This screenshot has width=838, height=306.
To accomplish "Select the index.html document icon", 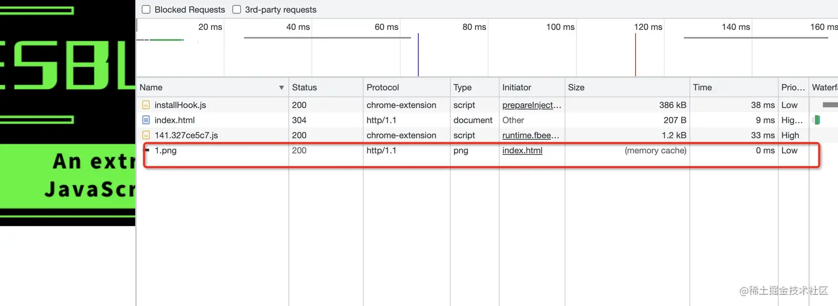I will point(146,120).
